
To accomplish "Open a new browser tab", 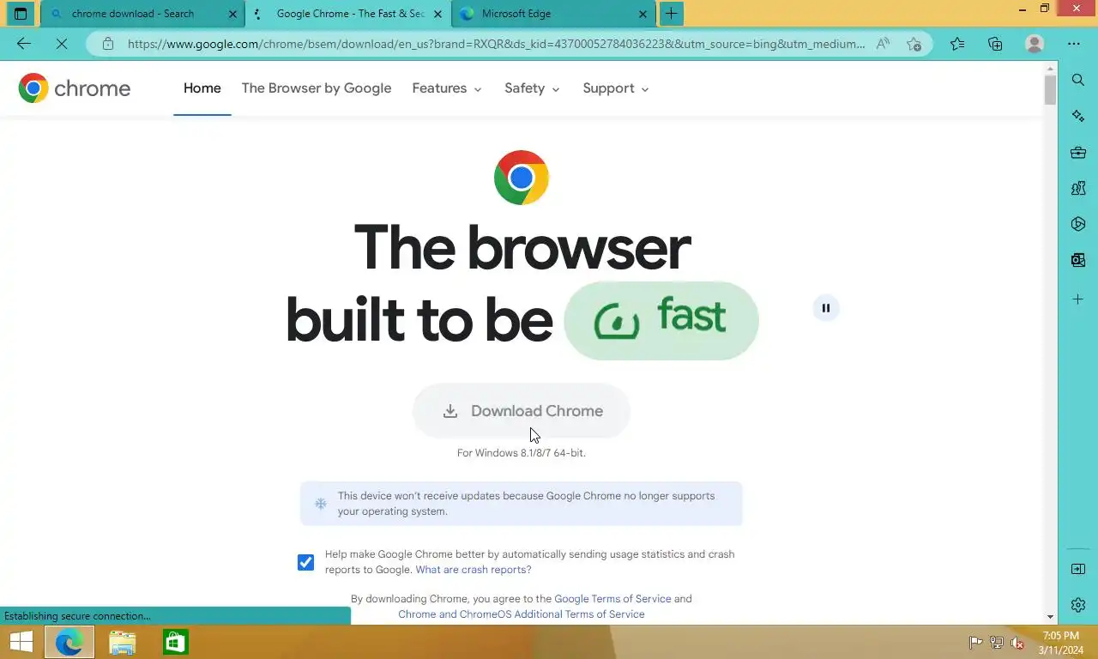I will point(671,14).
